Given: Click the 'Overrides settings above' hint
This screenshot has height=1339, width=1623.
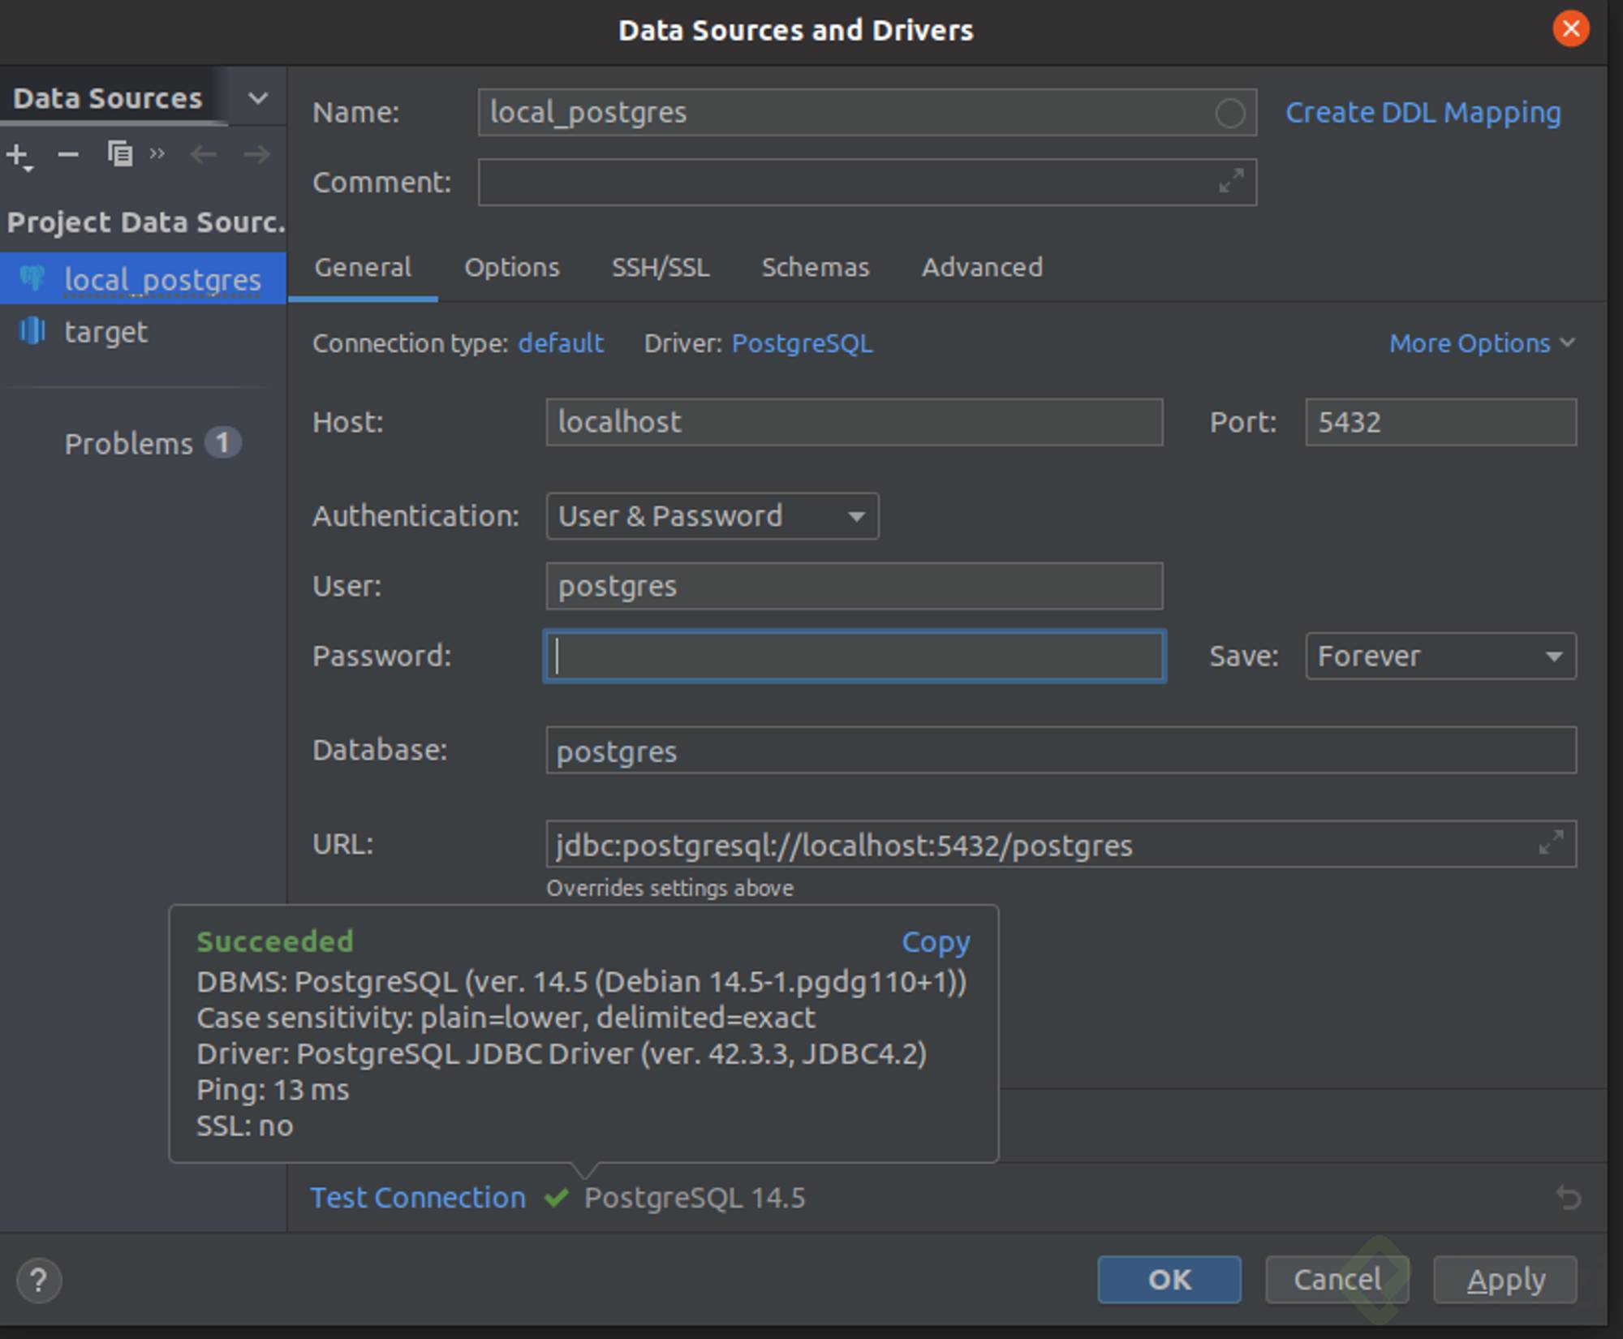Looking at the screenshot, I should pos(669,888).
